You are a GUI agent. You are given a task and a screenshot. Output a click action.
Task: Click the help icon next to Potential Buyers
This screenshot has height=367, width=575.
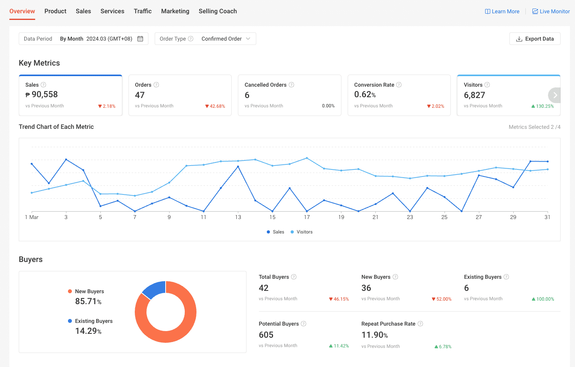(x=304, y=324)
